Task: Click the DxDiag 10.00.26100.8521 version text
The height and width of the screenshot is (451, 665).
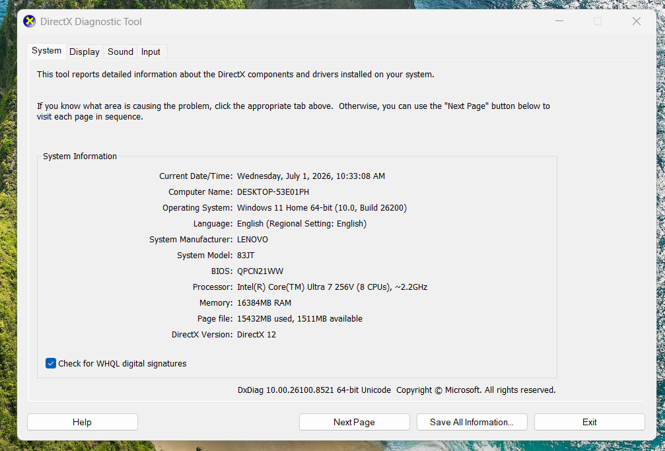Action: coord(314,390)
